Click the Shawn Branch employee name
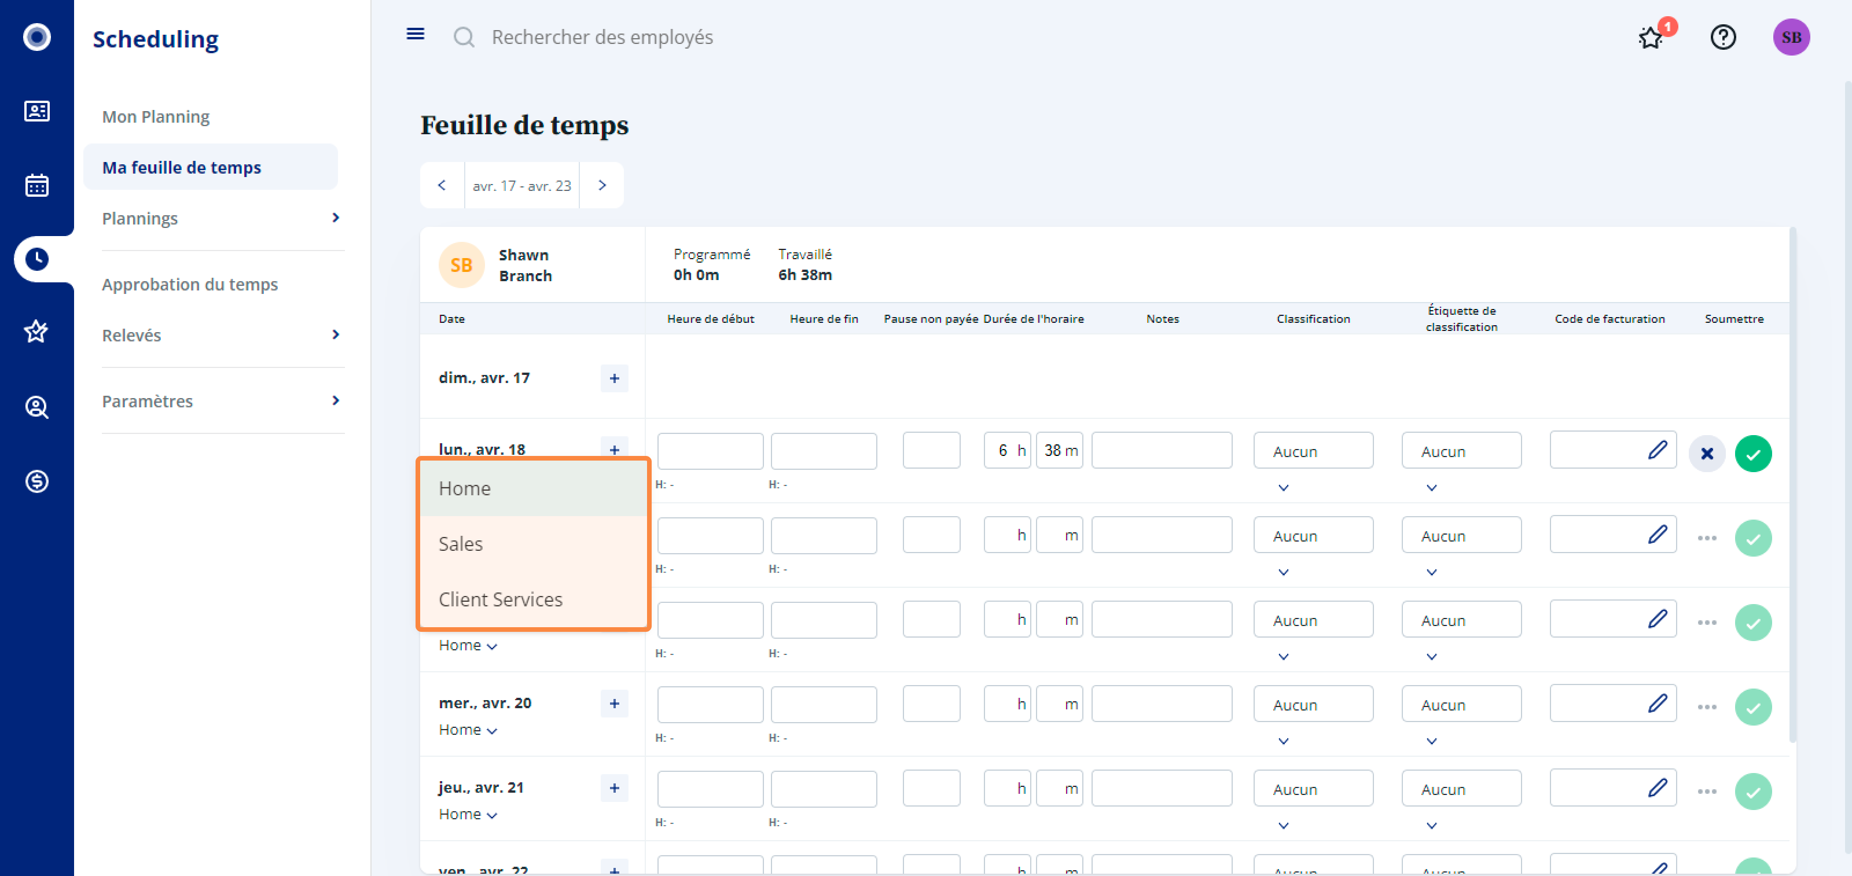Screen dimensions: 1852x876 pyautogui.click(x=525, y=265)
